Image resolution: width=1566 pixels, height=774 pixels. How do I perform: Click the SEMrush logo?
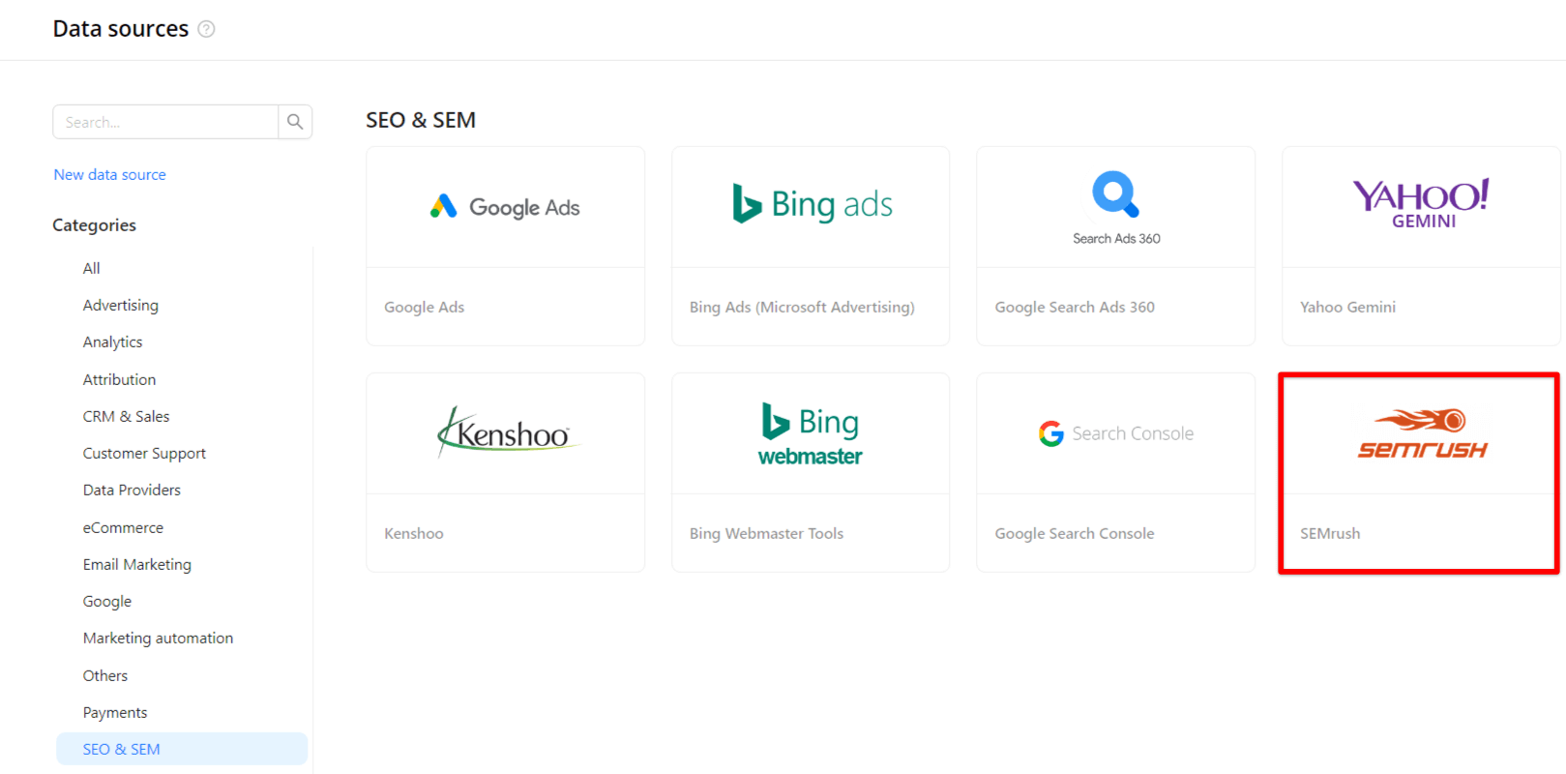click(1422, 433)
